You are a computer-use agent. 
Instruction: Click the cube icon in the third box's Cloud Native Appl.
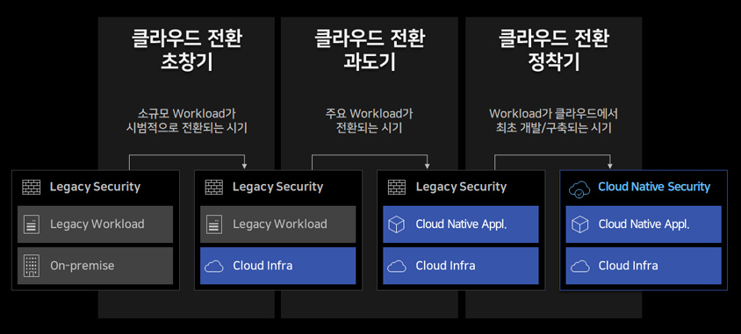click(397, 224)
